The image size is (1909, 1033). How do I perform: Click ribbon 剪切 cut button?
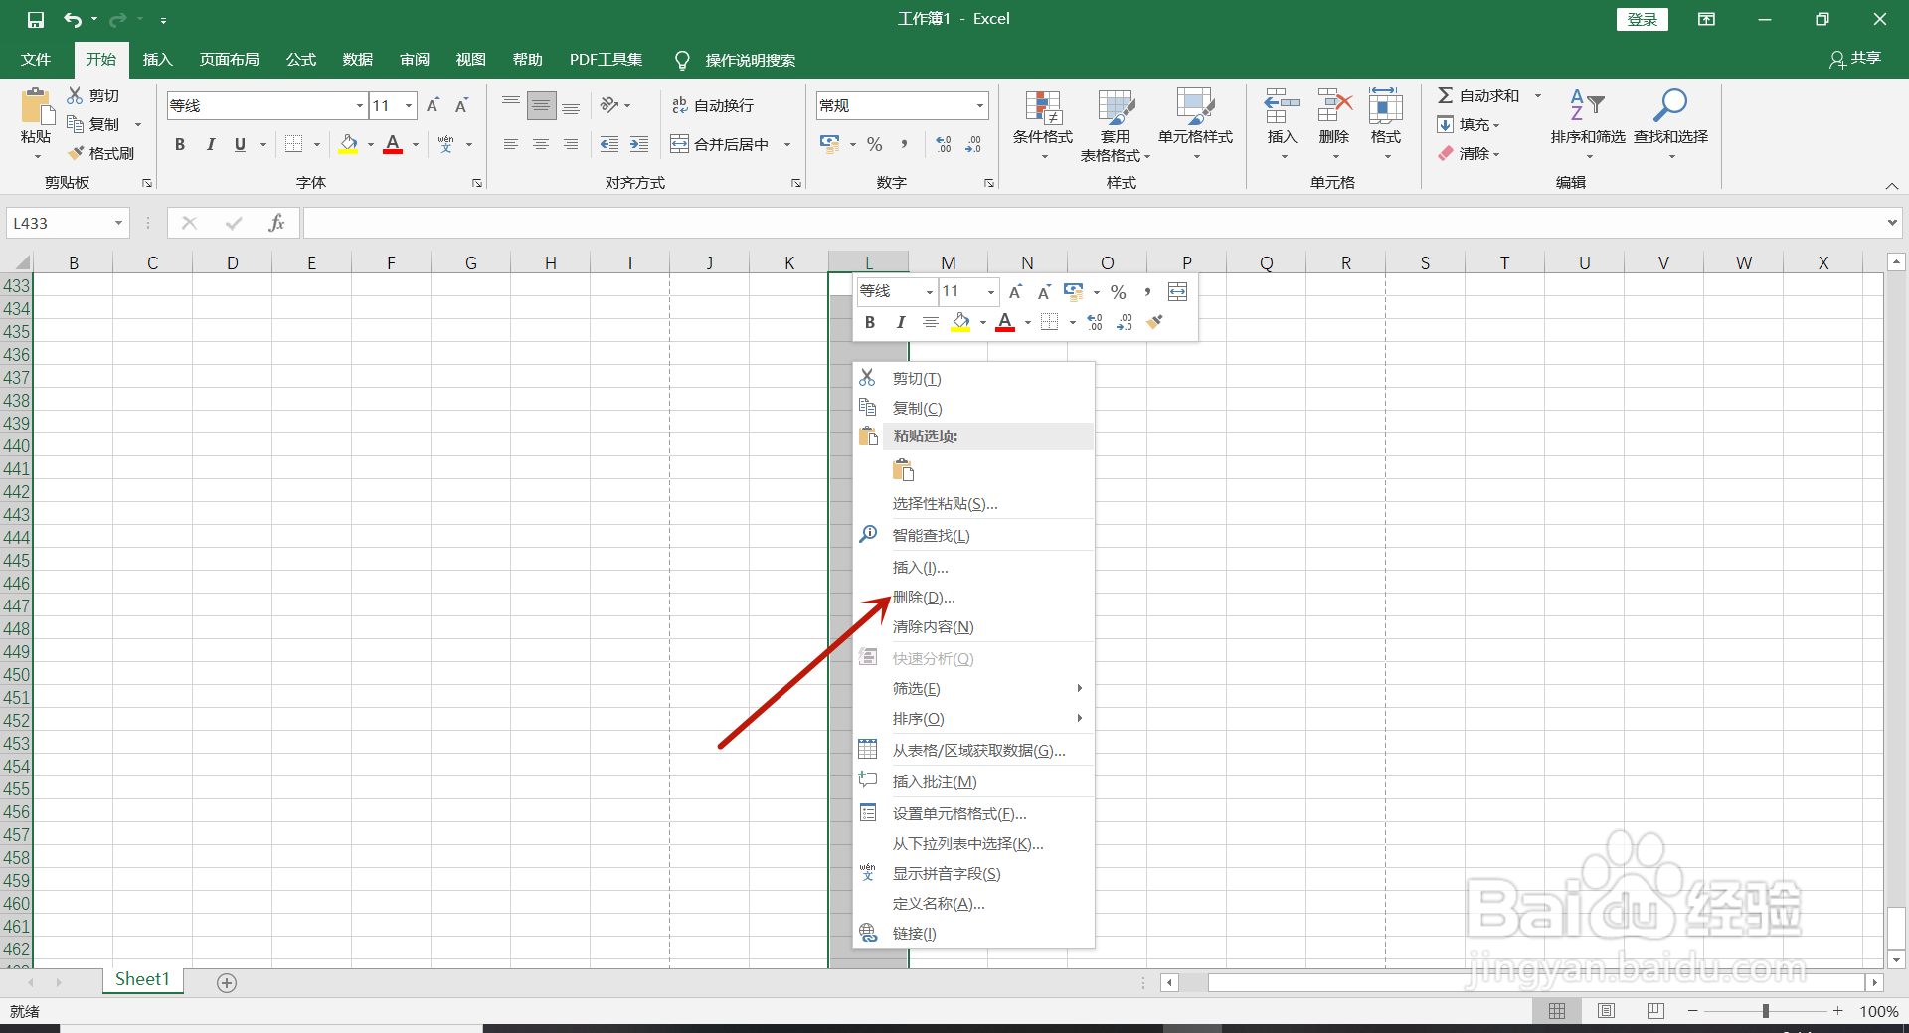[x=93, y=95]
